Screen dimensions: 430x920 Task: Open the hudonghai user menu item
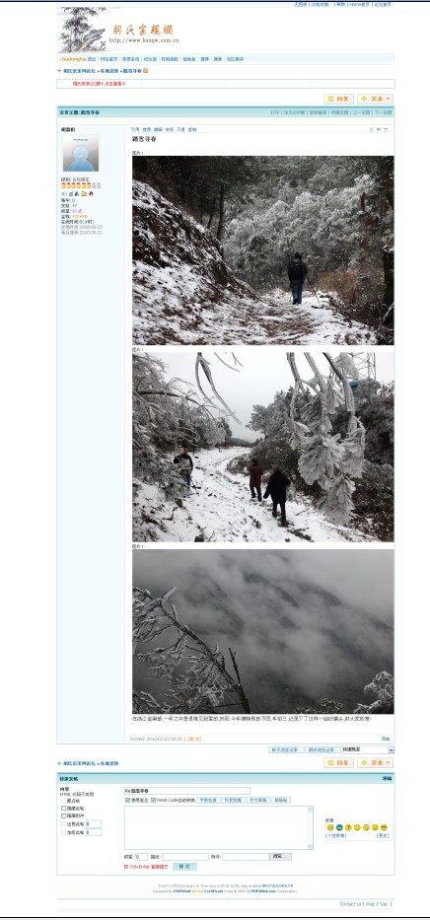(73, 59)
